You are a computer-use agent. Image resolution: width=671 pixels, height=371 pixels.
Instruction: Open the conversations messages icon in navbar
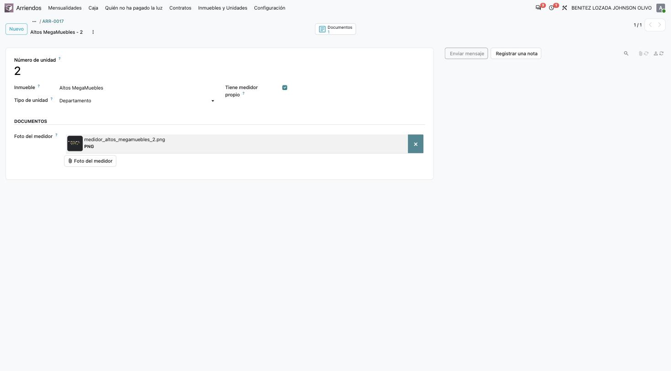click(538, 8)
